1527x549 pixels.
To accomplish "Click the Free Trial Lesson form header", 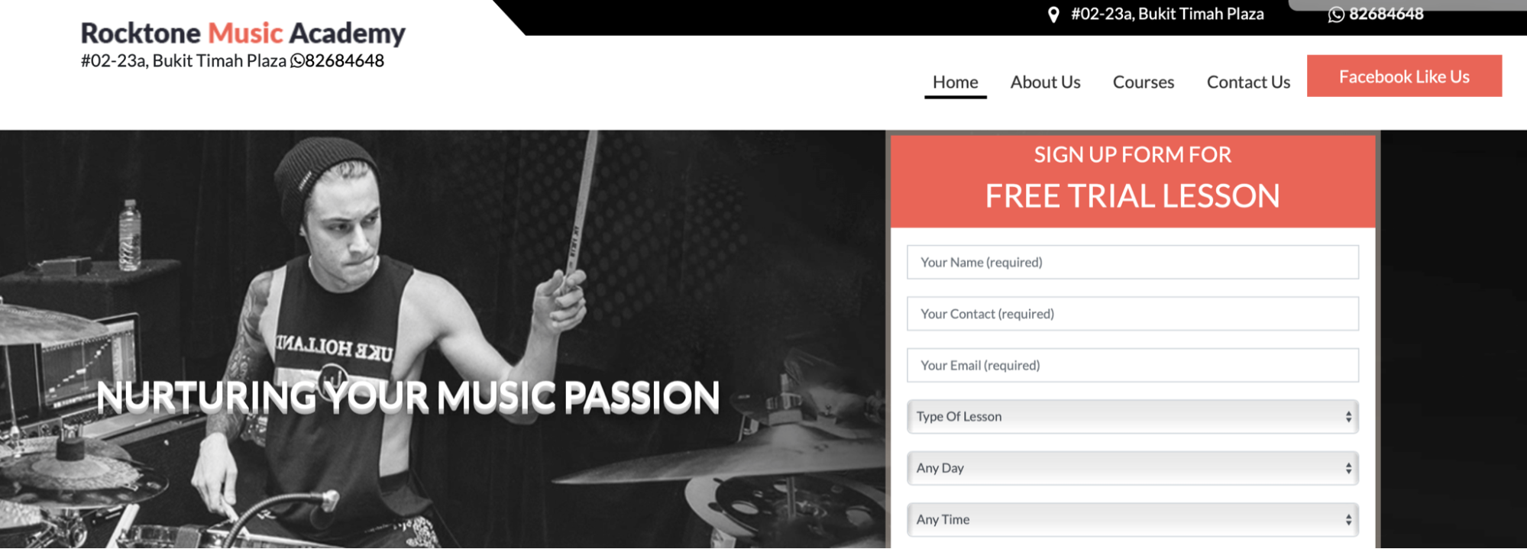I will click(1132, 181).
